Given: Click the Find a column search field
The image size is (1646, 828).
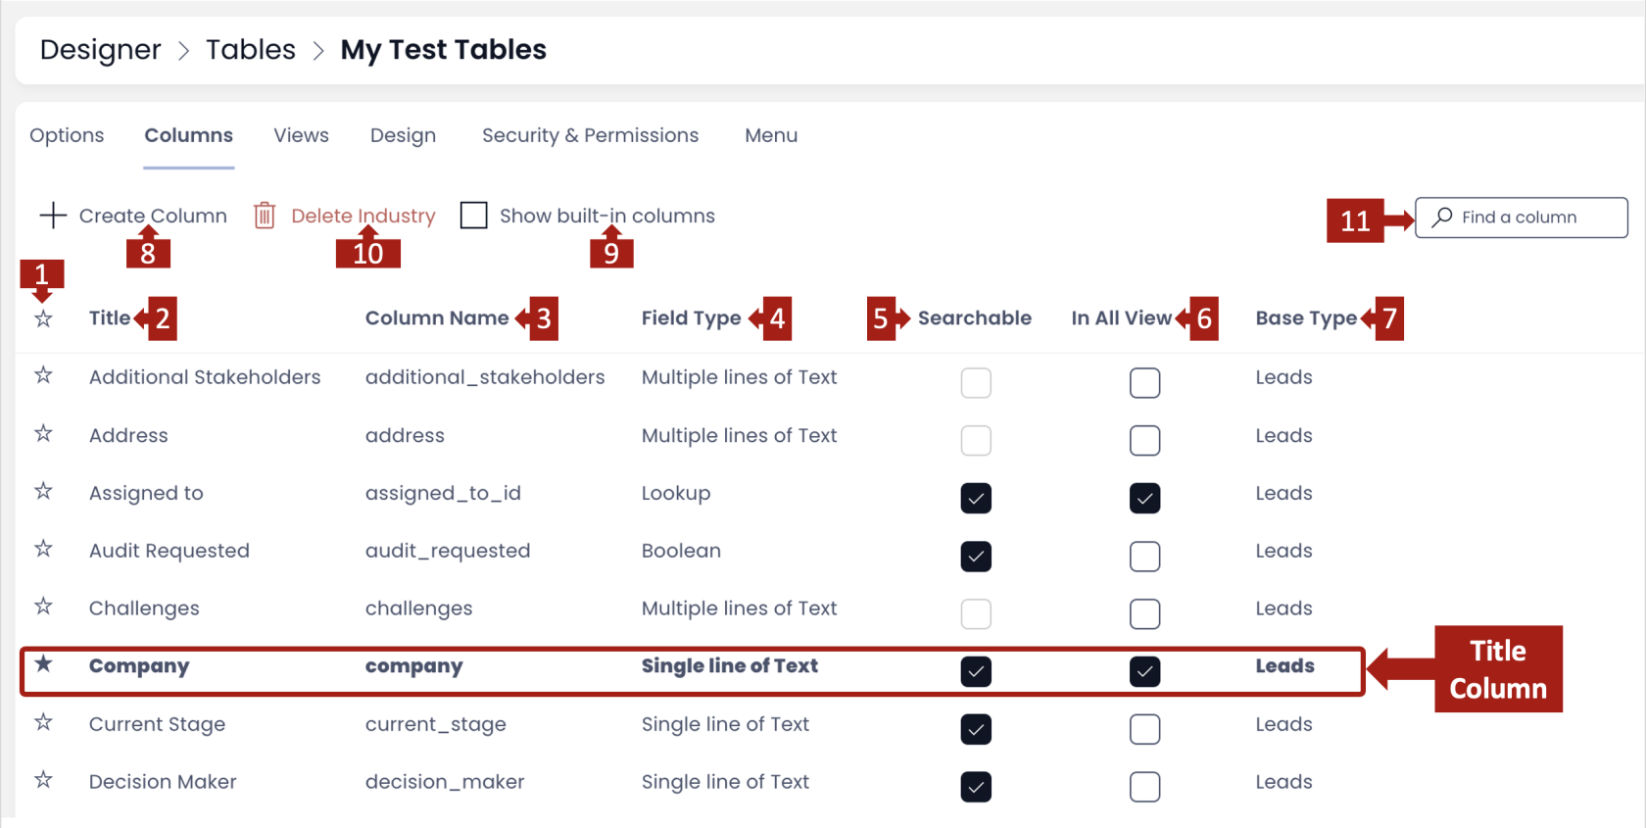Looking at the screenshot, I should pyautogui.click(x=1521, y=217).
